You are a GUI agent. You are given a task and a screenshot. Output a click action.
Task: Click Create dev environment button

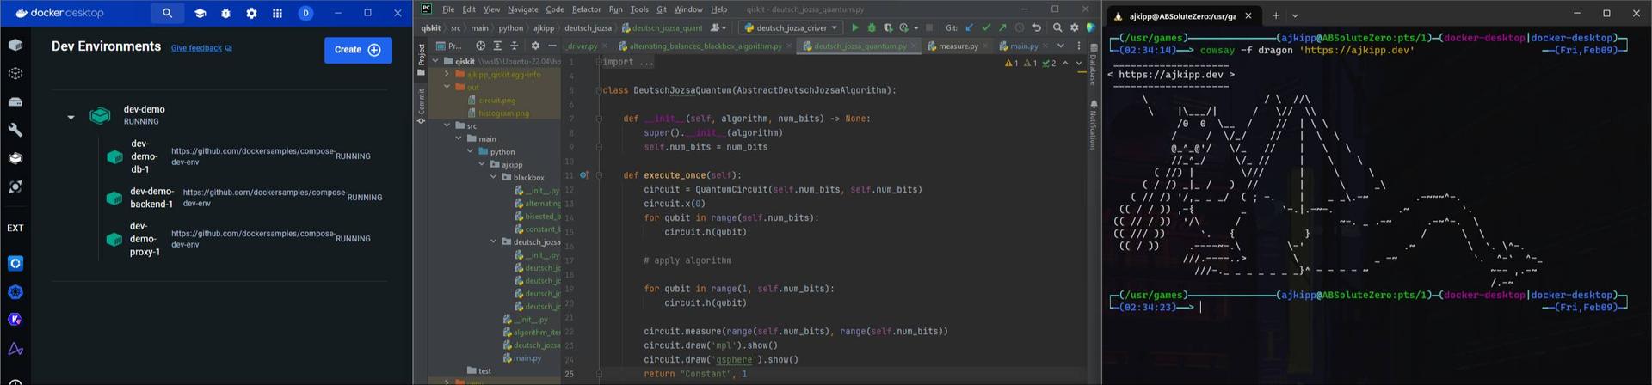(358, 50)
